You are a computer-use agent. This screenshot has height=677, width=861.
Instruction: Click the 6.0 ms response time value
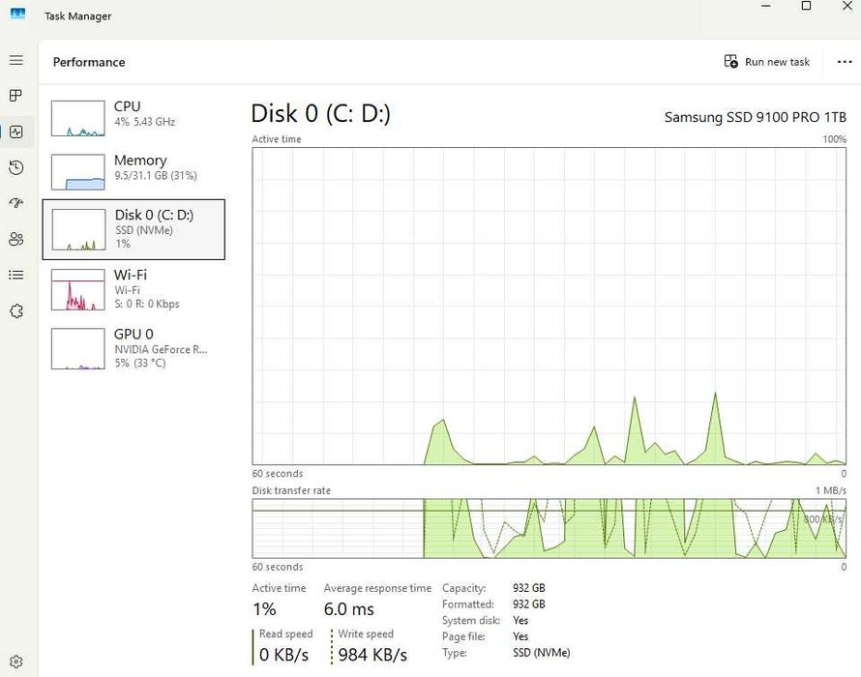click(x=348, y=609)
